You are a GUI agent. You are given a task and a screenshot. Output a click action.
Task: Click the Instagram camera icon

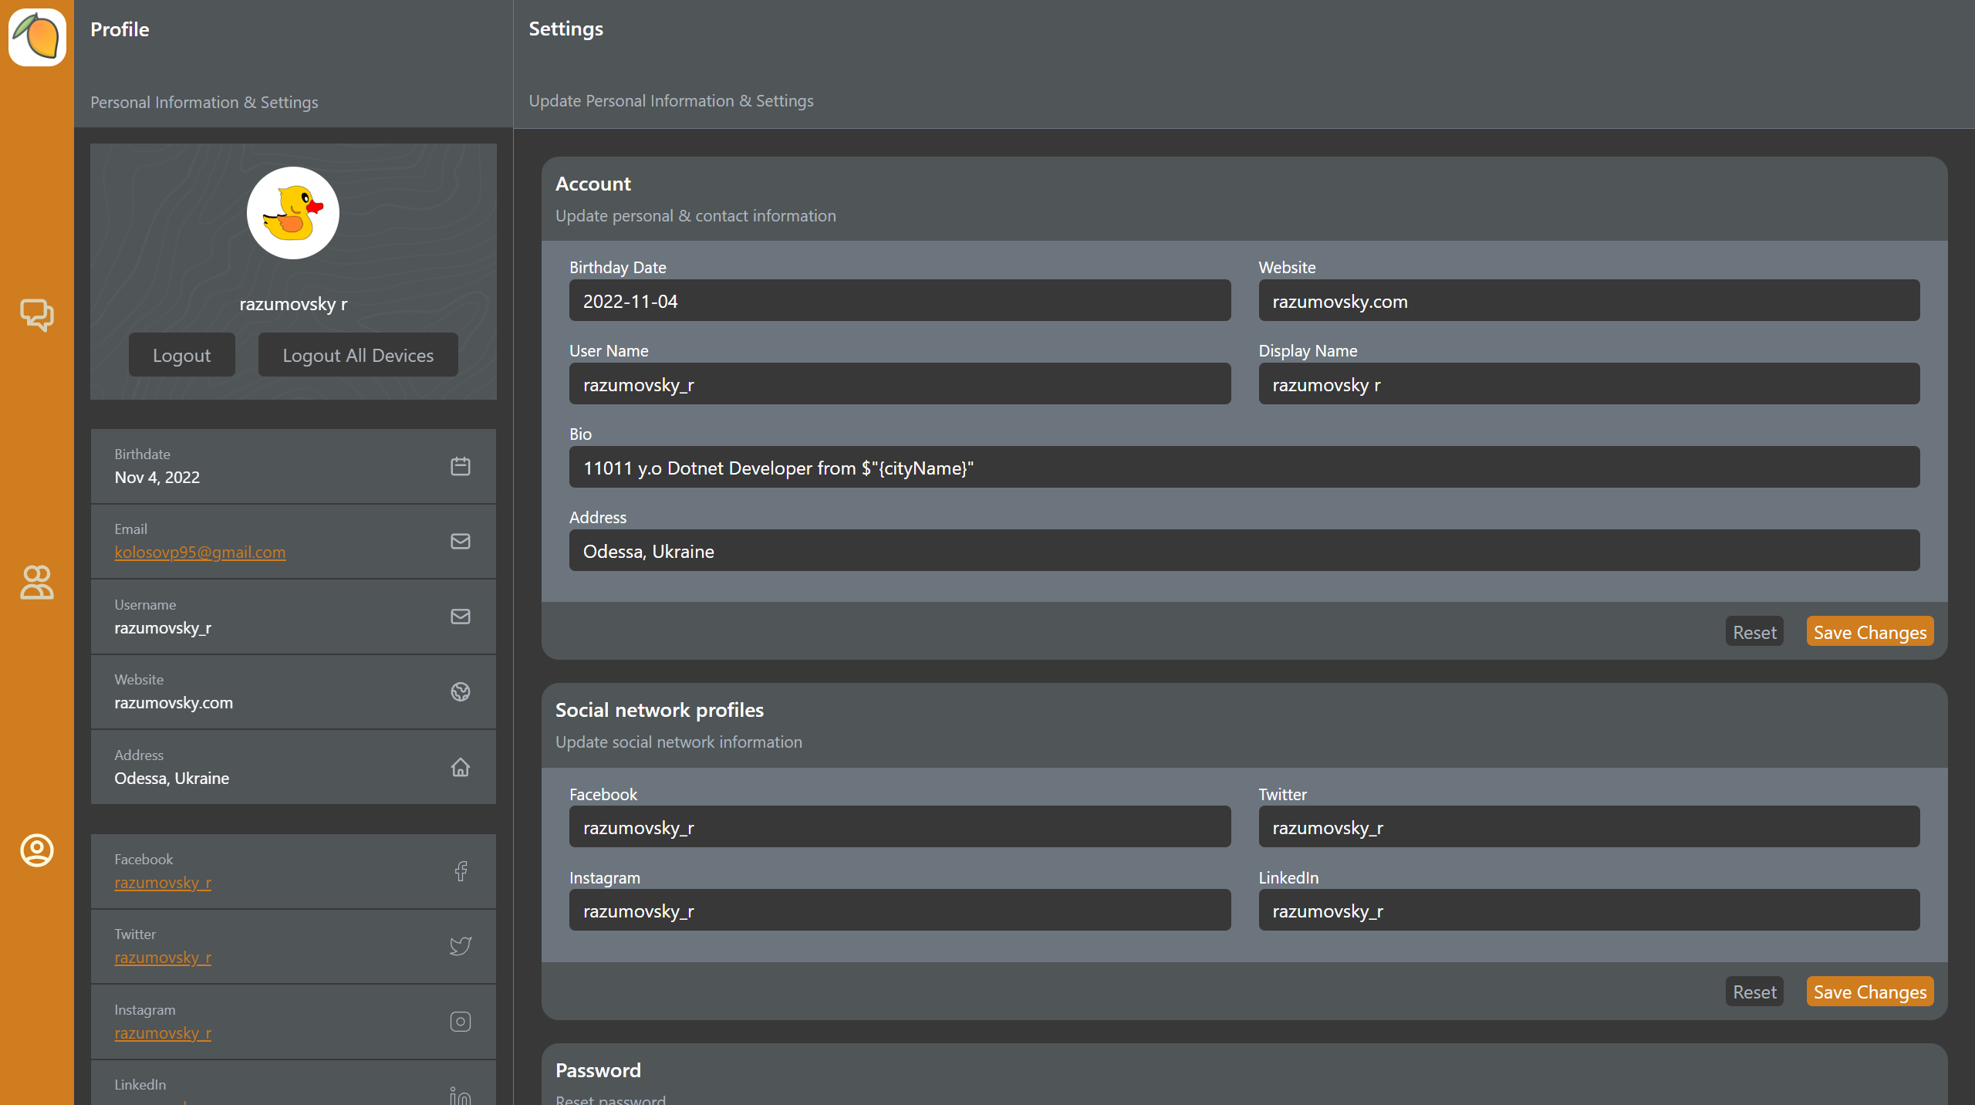coord(461,1022)
